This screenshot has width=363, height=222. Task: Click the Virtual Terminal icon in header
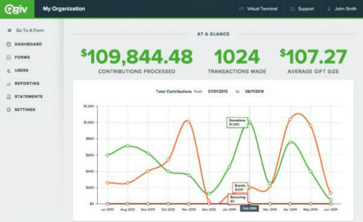(242, 9)
